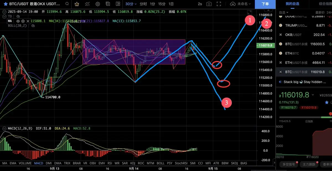332x171 pixels.
Task: Select the TRUMP/USDT watchlist row
Action: point(304,25)
